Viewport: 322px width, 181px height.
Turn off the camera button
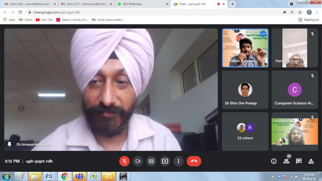click(138, 161)
